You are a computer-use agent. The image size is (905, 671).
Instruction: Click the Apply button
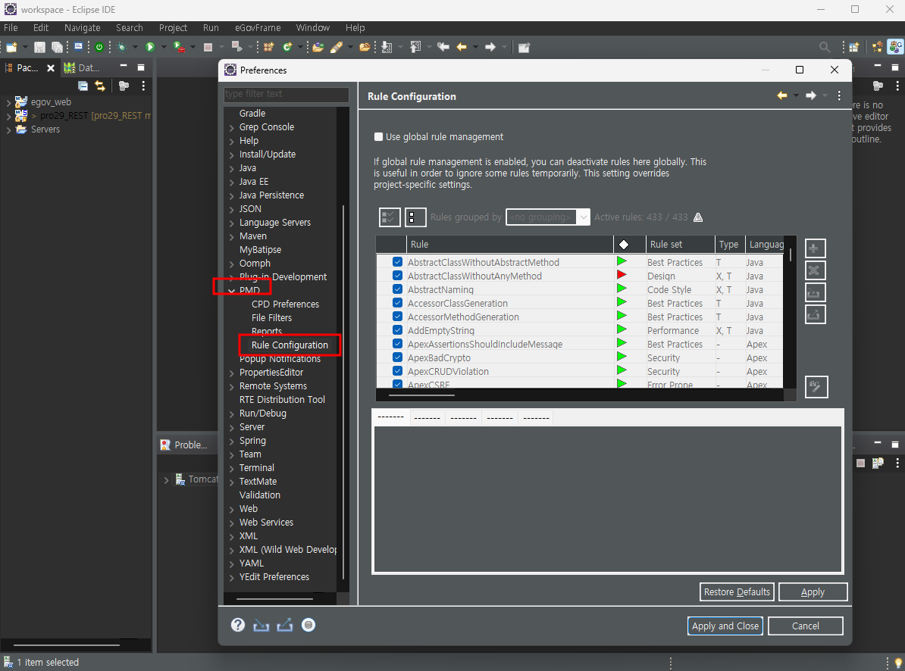[813, 592]
